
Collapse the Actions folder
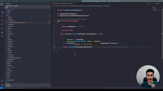pyautogui.click(x=9, y=17)
